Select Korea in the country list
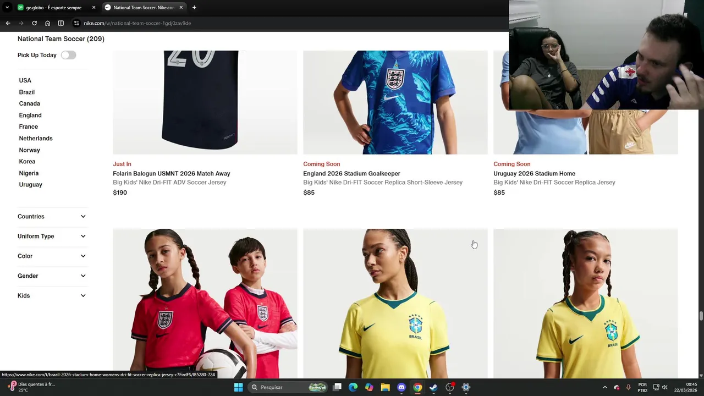 point(27,161)
